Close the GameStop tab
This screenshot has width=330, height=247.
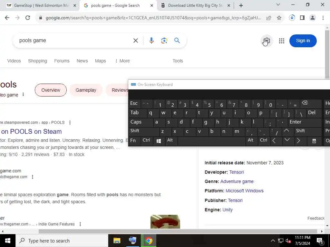(74, 6)
